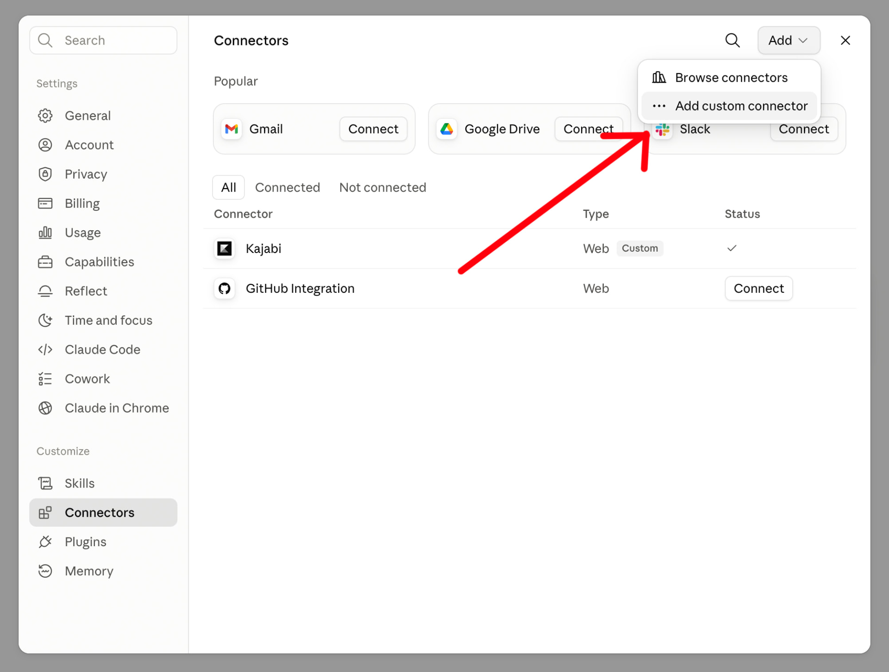Click the Memory history icon
Screen dimensions: 889x672
tap(45, 571)
